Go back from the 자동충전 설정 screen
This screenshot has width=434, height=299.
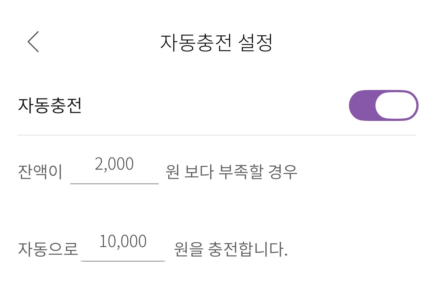pyautogui.click(x=33, y=42)
